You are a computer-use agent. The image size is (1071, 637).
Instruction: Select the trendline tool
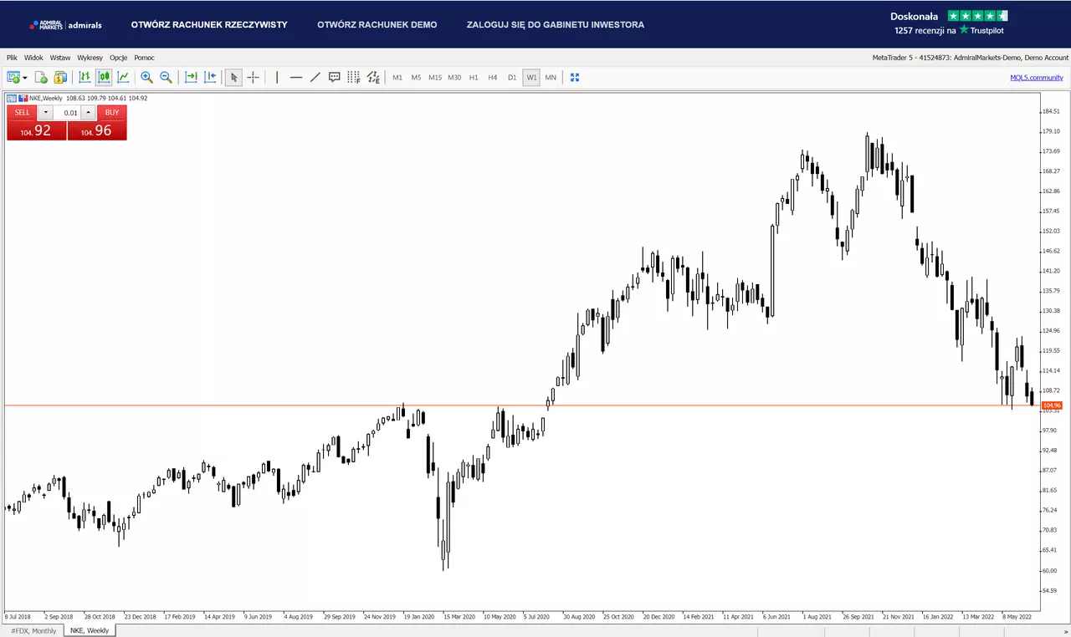(x=315, y=77)
